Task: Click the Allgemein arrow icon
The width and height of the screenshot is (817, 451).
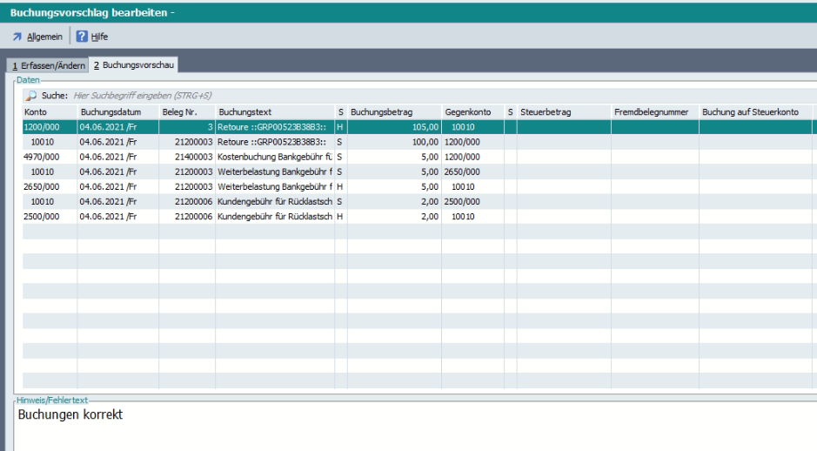Action: click(18, 37)
